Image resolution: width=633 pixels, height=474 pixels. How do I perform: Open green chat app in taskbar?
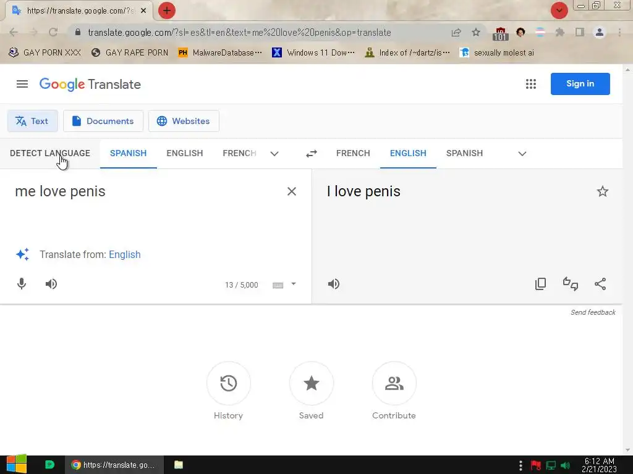[x=49, y=465]
